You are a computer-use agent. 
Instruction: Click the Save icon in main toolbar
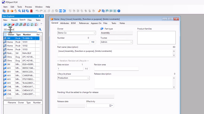tap(24, 11)
